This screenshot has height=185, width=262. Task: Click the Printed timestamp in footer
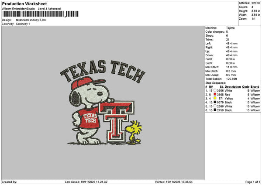click(x=174, y=182)
